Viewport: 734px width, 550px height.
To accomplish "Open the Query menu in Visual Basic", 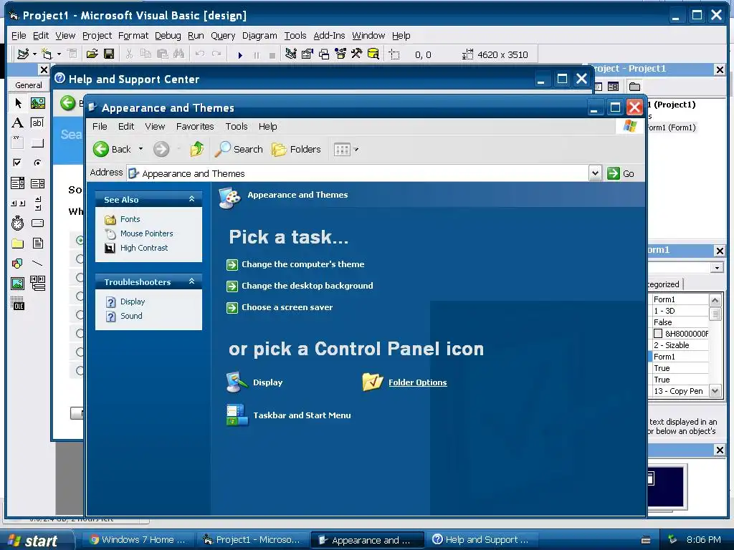I will click(223, 36).
